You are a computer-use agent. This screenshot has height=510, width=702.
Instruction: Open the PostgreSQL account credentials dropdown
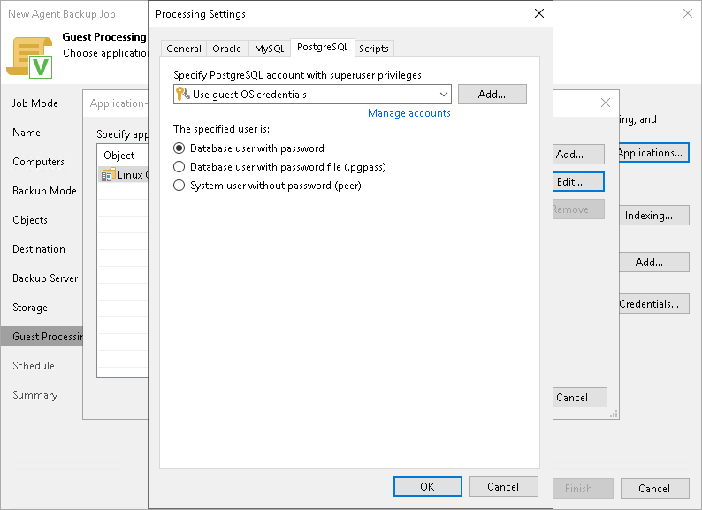click(312, 94)
